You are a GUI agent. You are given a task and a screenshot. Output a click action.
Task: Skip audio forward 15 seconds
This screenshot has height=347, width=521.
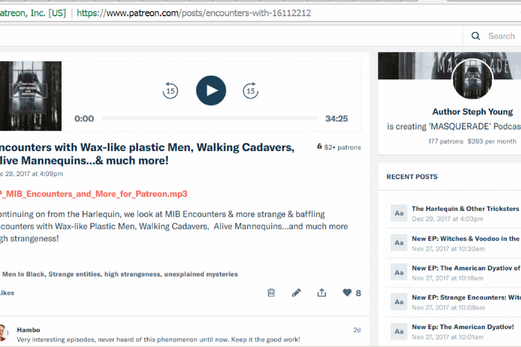pyautogui.click(x=250, y=90)
